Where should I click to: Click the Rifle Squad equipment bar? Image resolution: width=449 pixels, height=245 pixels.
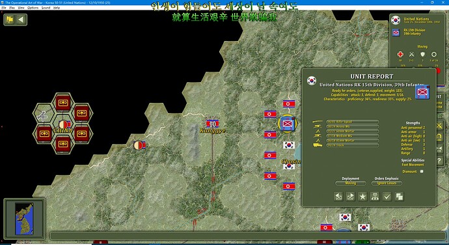(353, 122)
